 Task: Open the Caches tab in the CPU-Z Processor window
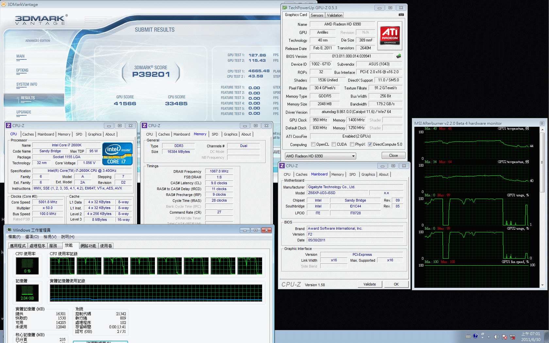(x=28, y=134)
